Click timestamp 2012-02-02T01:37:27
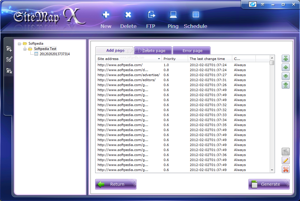This screenshot has height=201, width=300. click(208, 75)
